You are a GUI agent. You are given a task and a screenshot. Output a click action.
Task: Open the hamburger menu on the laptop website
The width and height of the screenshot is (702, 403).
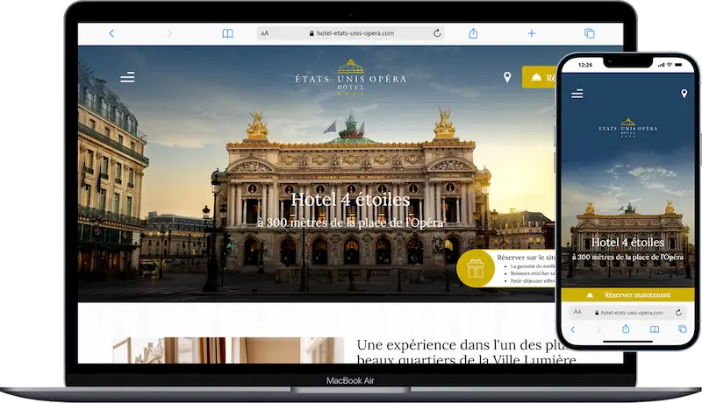pyautogui.click(x=127, y=77)
